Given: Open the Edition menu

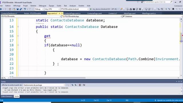Looking at the screenshot, I should [8, 6].
